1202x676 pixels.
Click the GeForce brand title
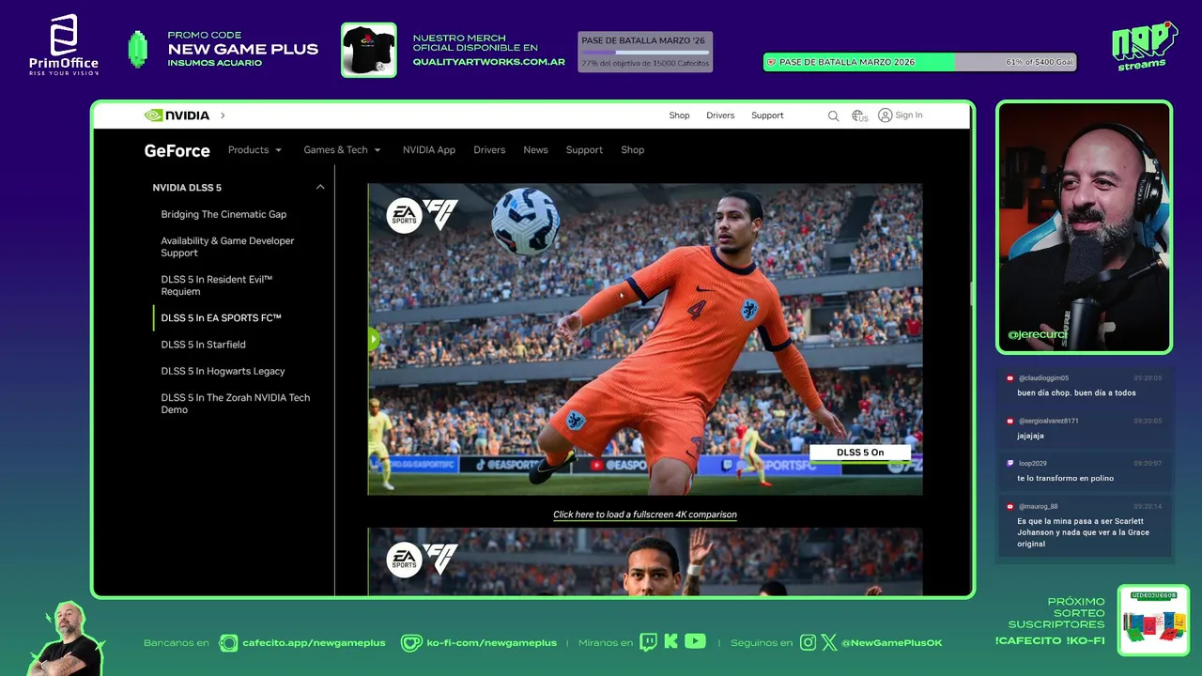177,150
